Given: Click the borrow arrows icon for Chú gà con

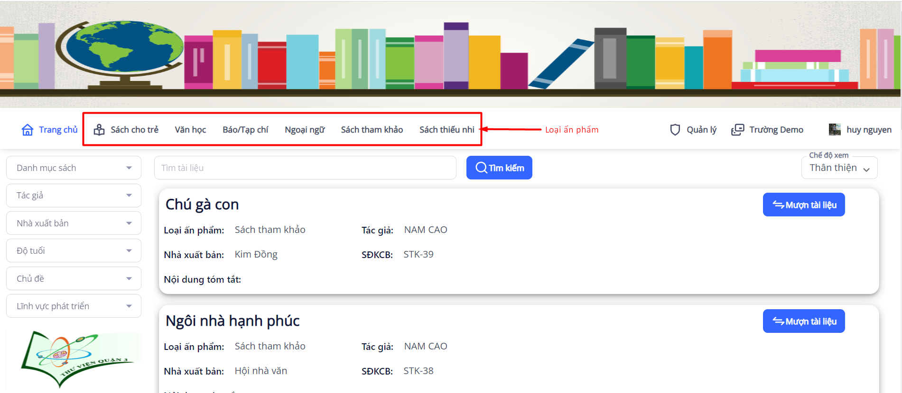Looking at the screenshot, I should tap(778, 205).
